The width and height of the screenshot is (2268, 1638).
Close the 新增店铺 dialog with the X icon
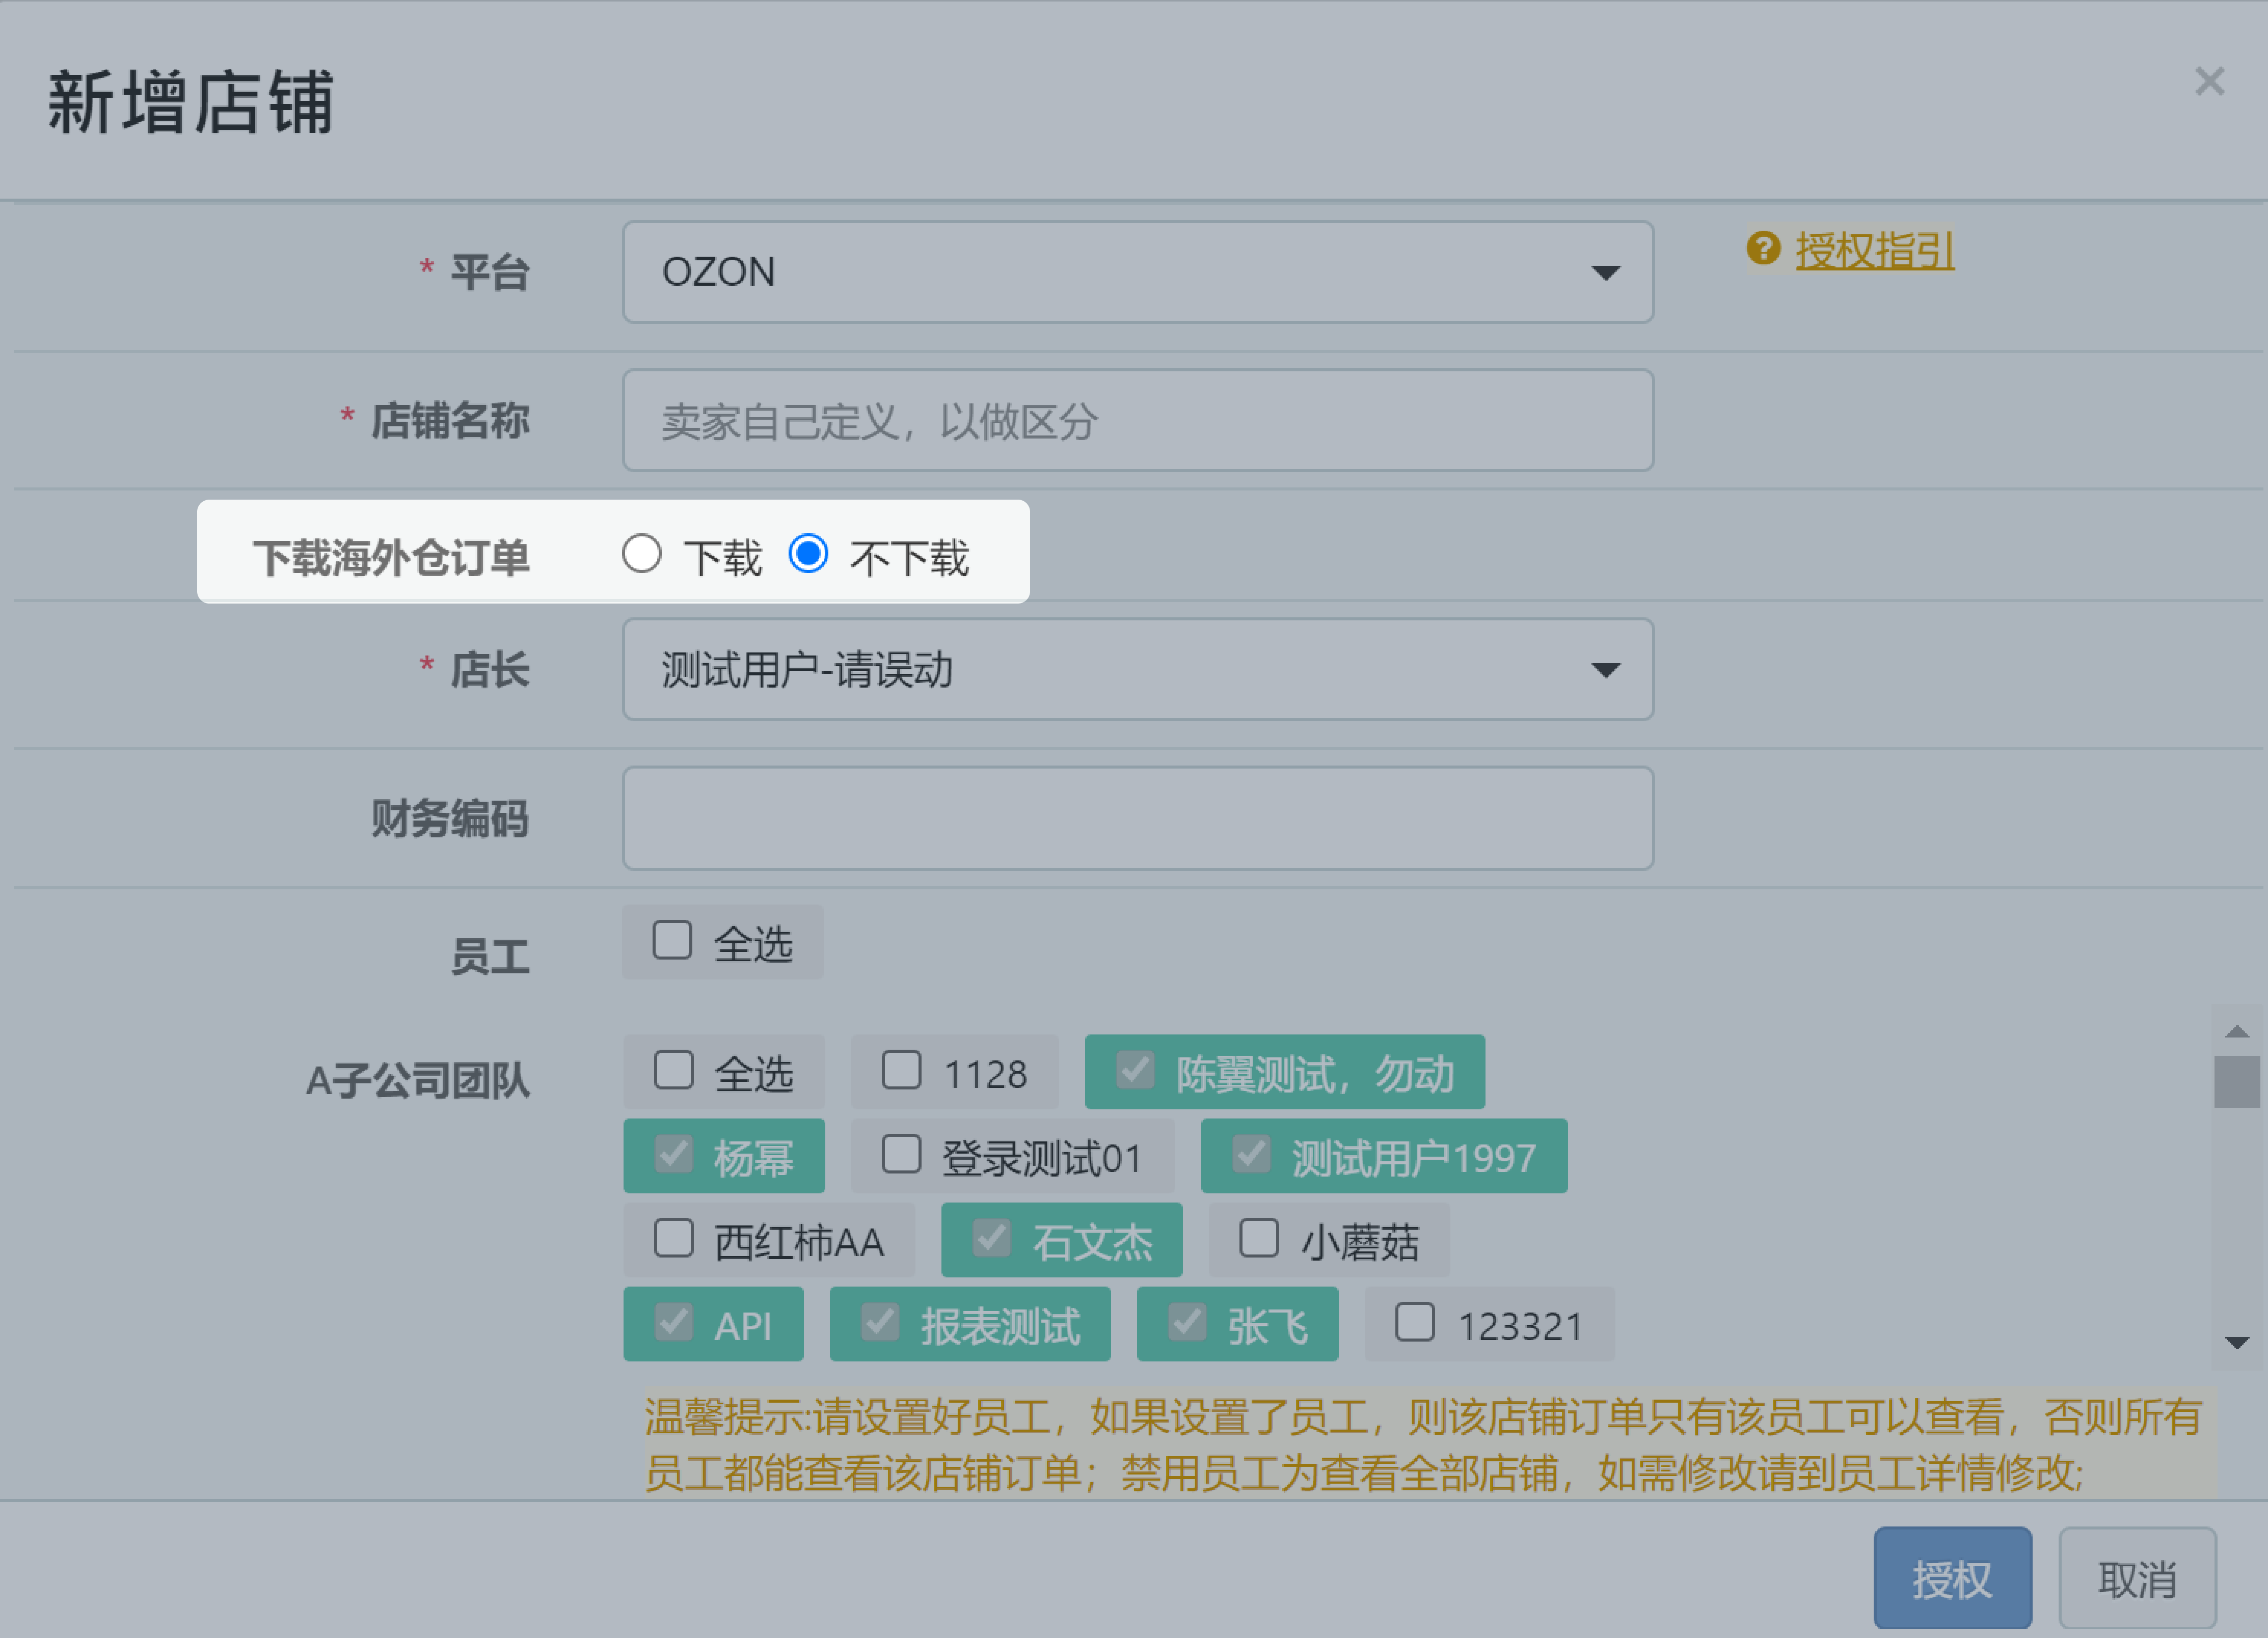[2209, 81]
